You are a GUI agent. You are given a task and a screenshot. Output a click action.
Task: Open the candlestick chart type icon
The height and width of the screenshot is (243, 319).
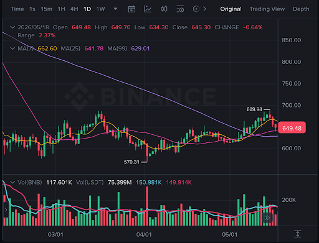click(164, 9)
